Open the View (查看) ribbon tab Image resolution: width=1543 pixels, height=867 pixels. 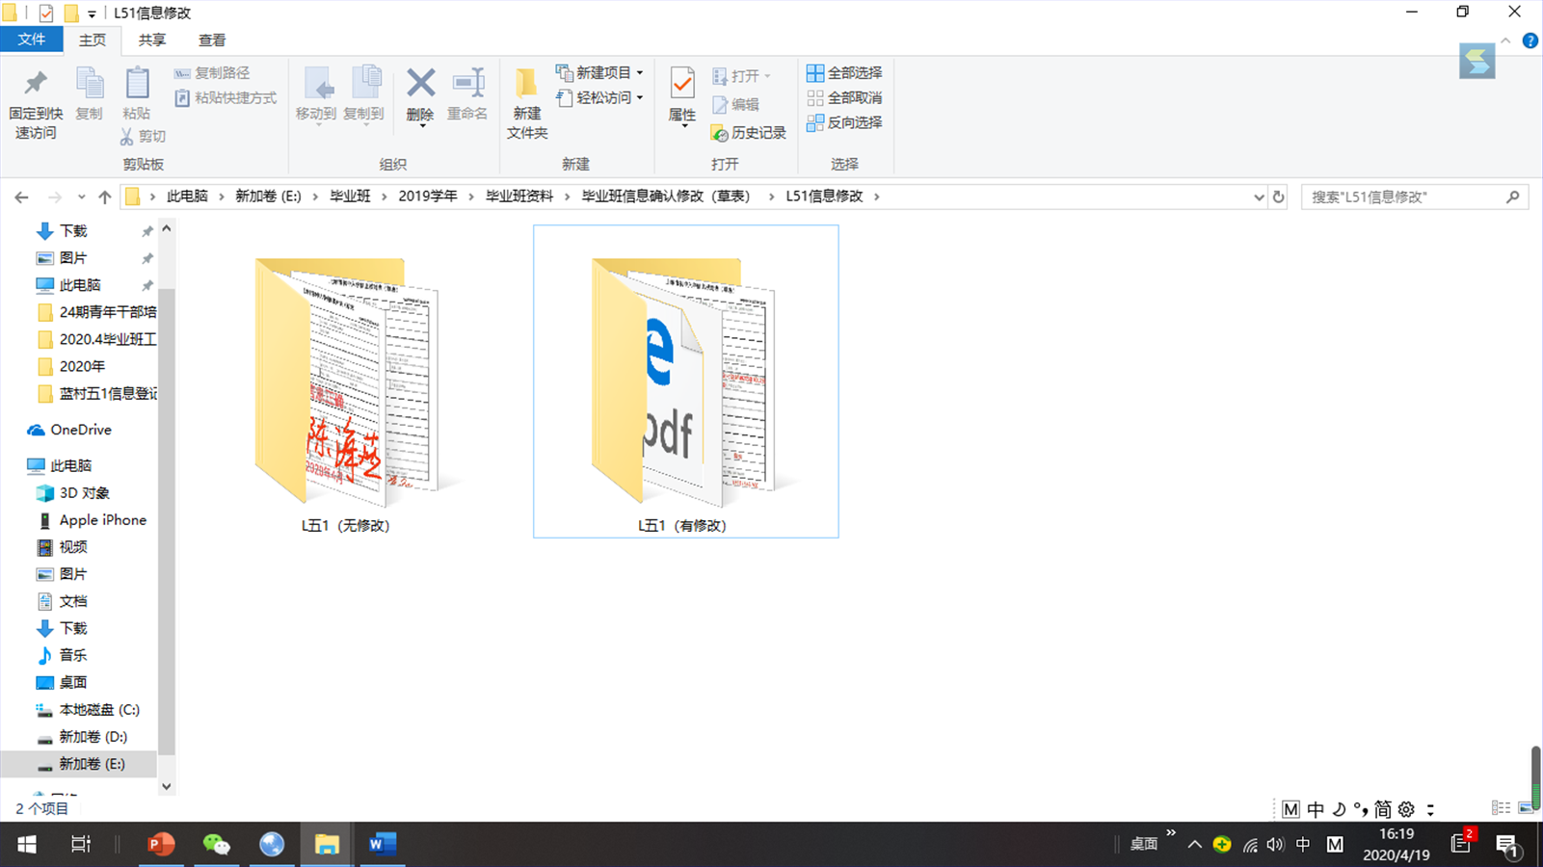(x=211, y=40)
